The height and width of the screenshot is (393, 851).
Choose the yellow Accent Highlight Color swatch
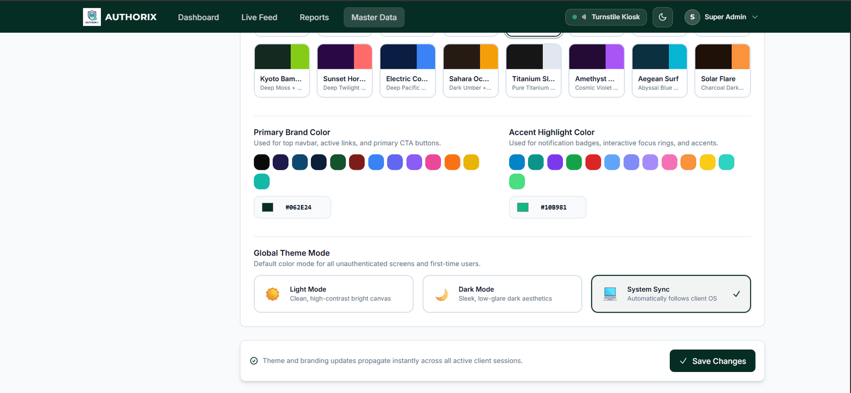(708, 162)
